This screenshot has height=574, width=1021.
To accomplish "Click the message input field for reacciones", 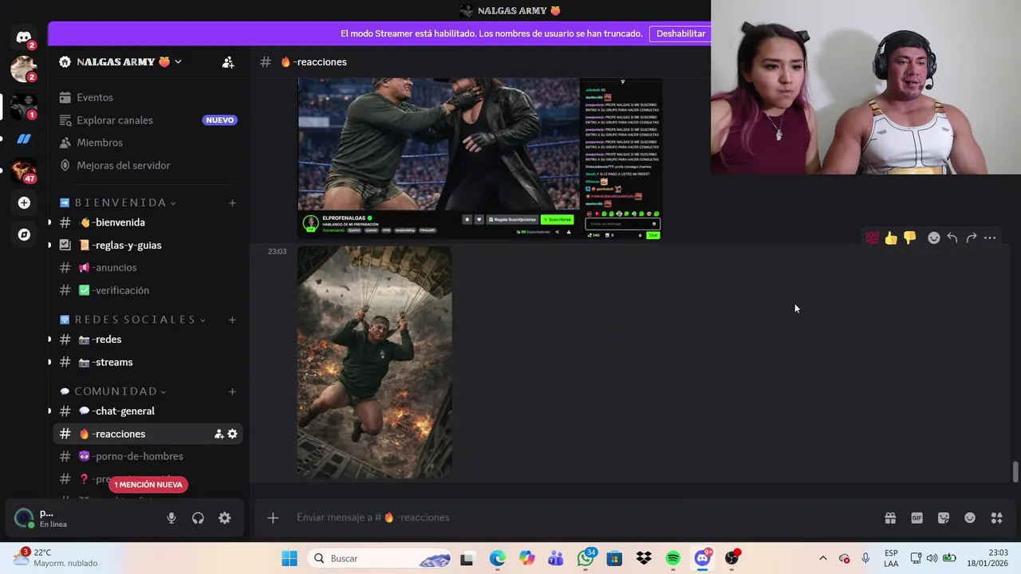I will point(582,517).
